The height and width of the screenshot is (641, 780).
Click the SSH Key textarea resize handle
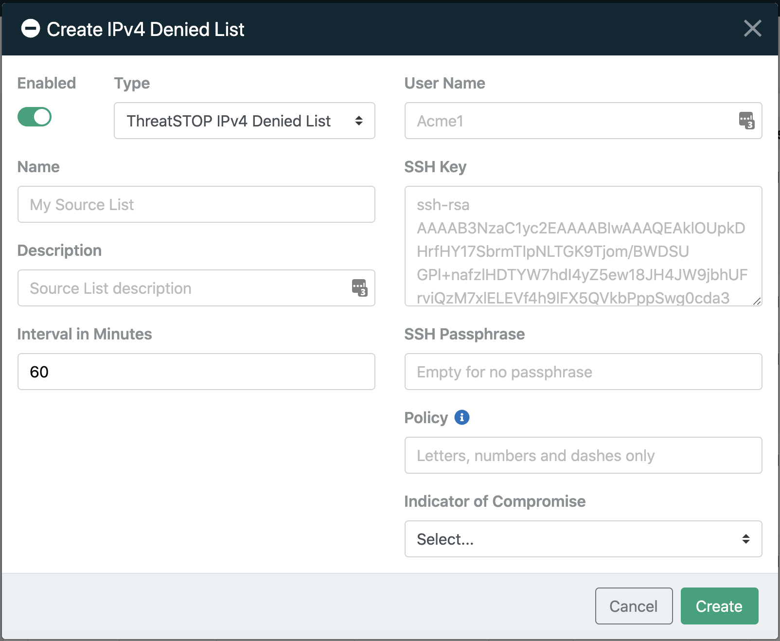coord(757,301)
